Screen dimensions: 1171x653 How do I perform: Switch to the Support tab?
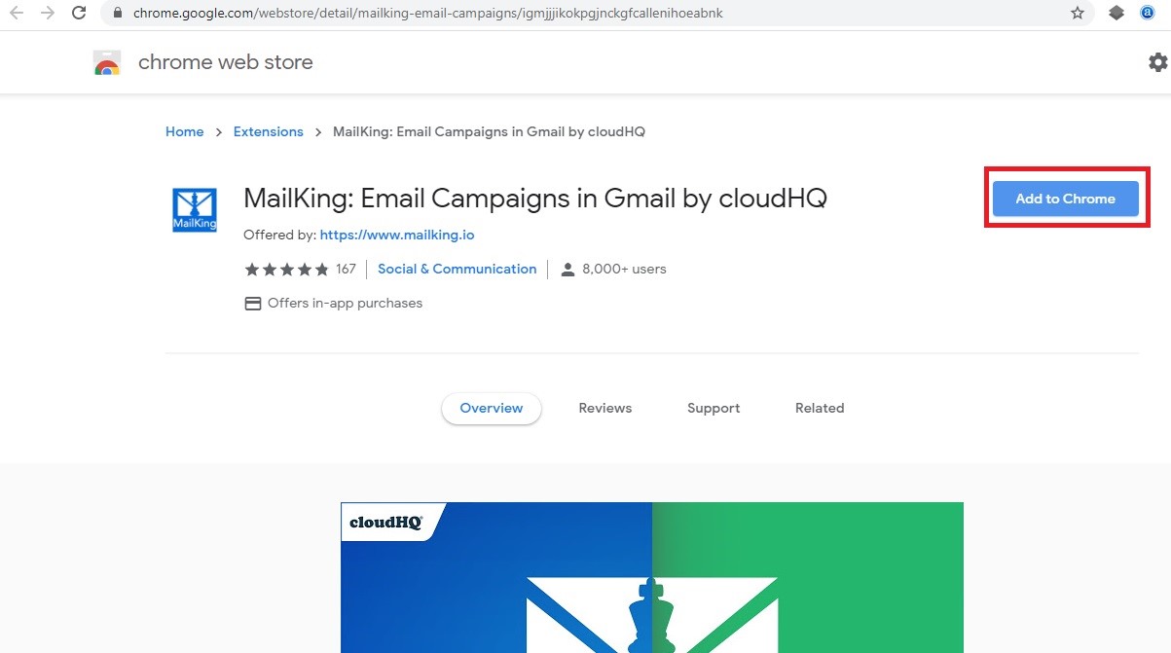[x=714, y=408]
